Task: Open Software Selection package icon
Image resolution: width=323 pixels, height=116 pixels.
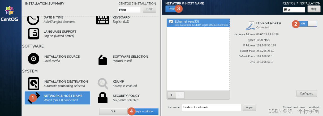Action: pyautogui.click(x=102, y=60)
